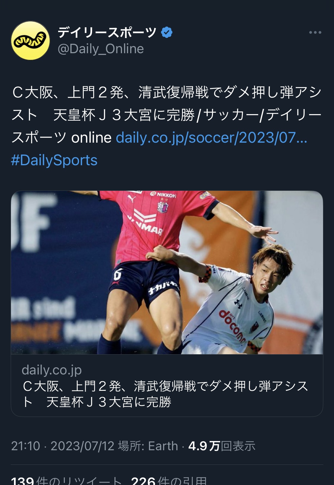The width and height of the screenshot is (334, 485).
Task: Open the card headline starting Ｃ大阪、上門２発
Action: pyautogui.click(x=166, y=394)
